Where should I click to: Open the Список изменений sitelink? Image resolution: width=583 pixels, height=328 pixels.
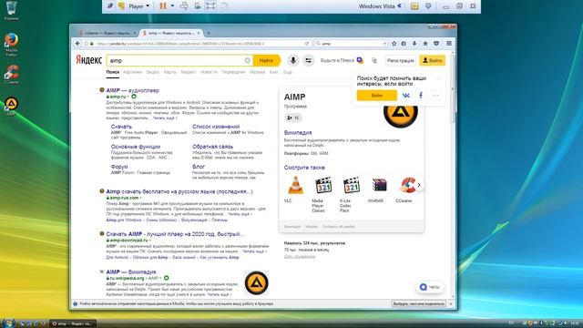click(216, 127)
